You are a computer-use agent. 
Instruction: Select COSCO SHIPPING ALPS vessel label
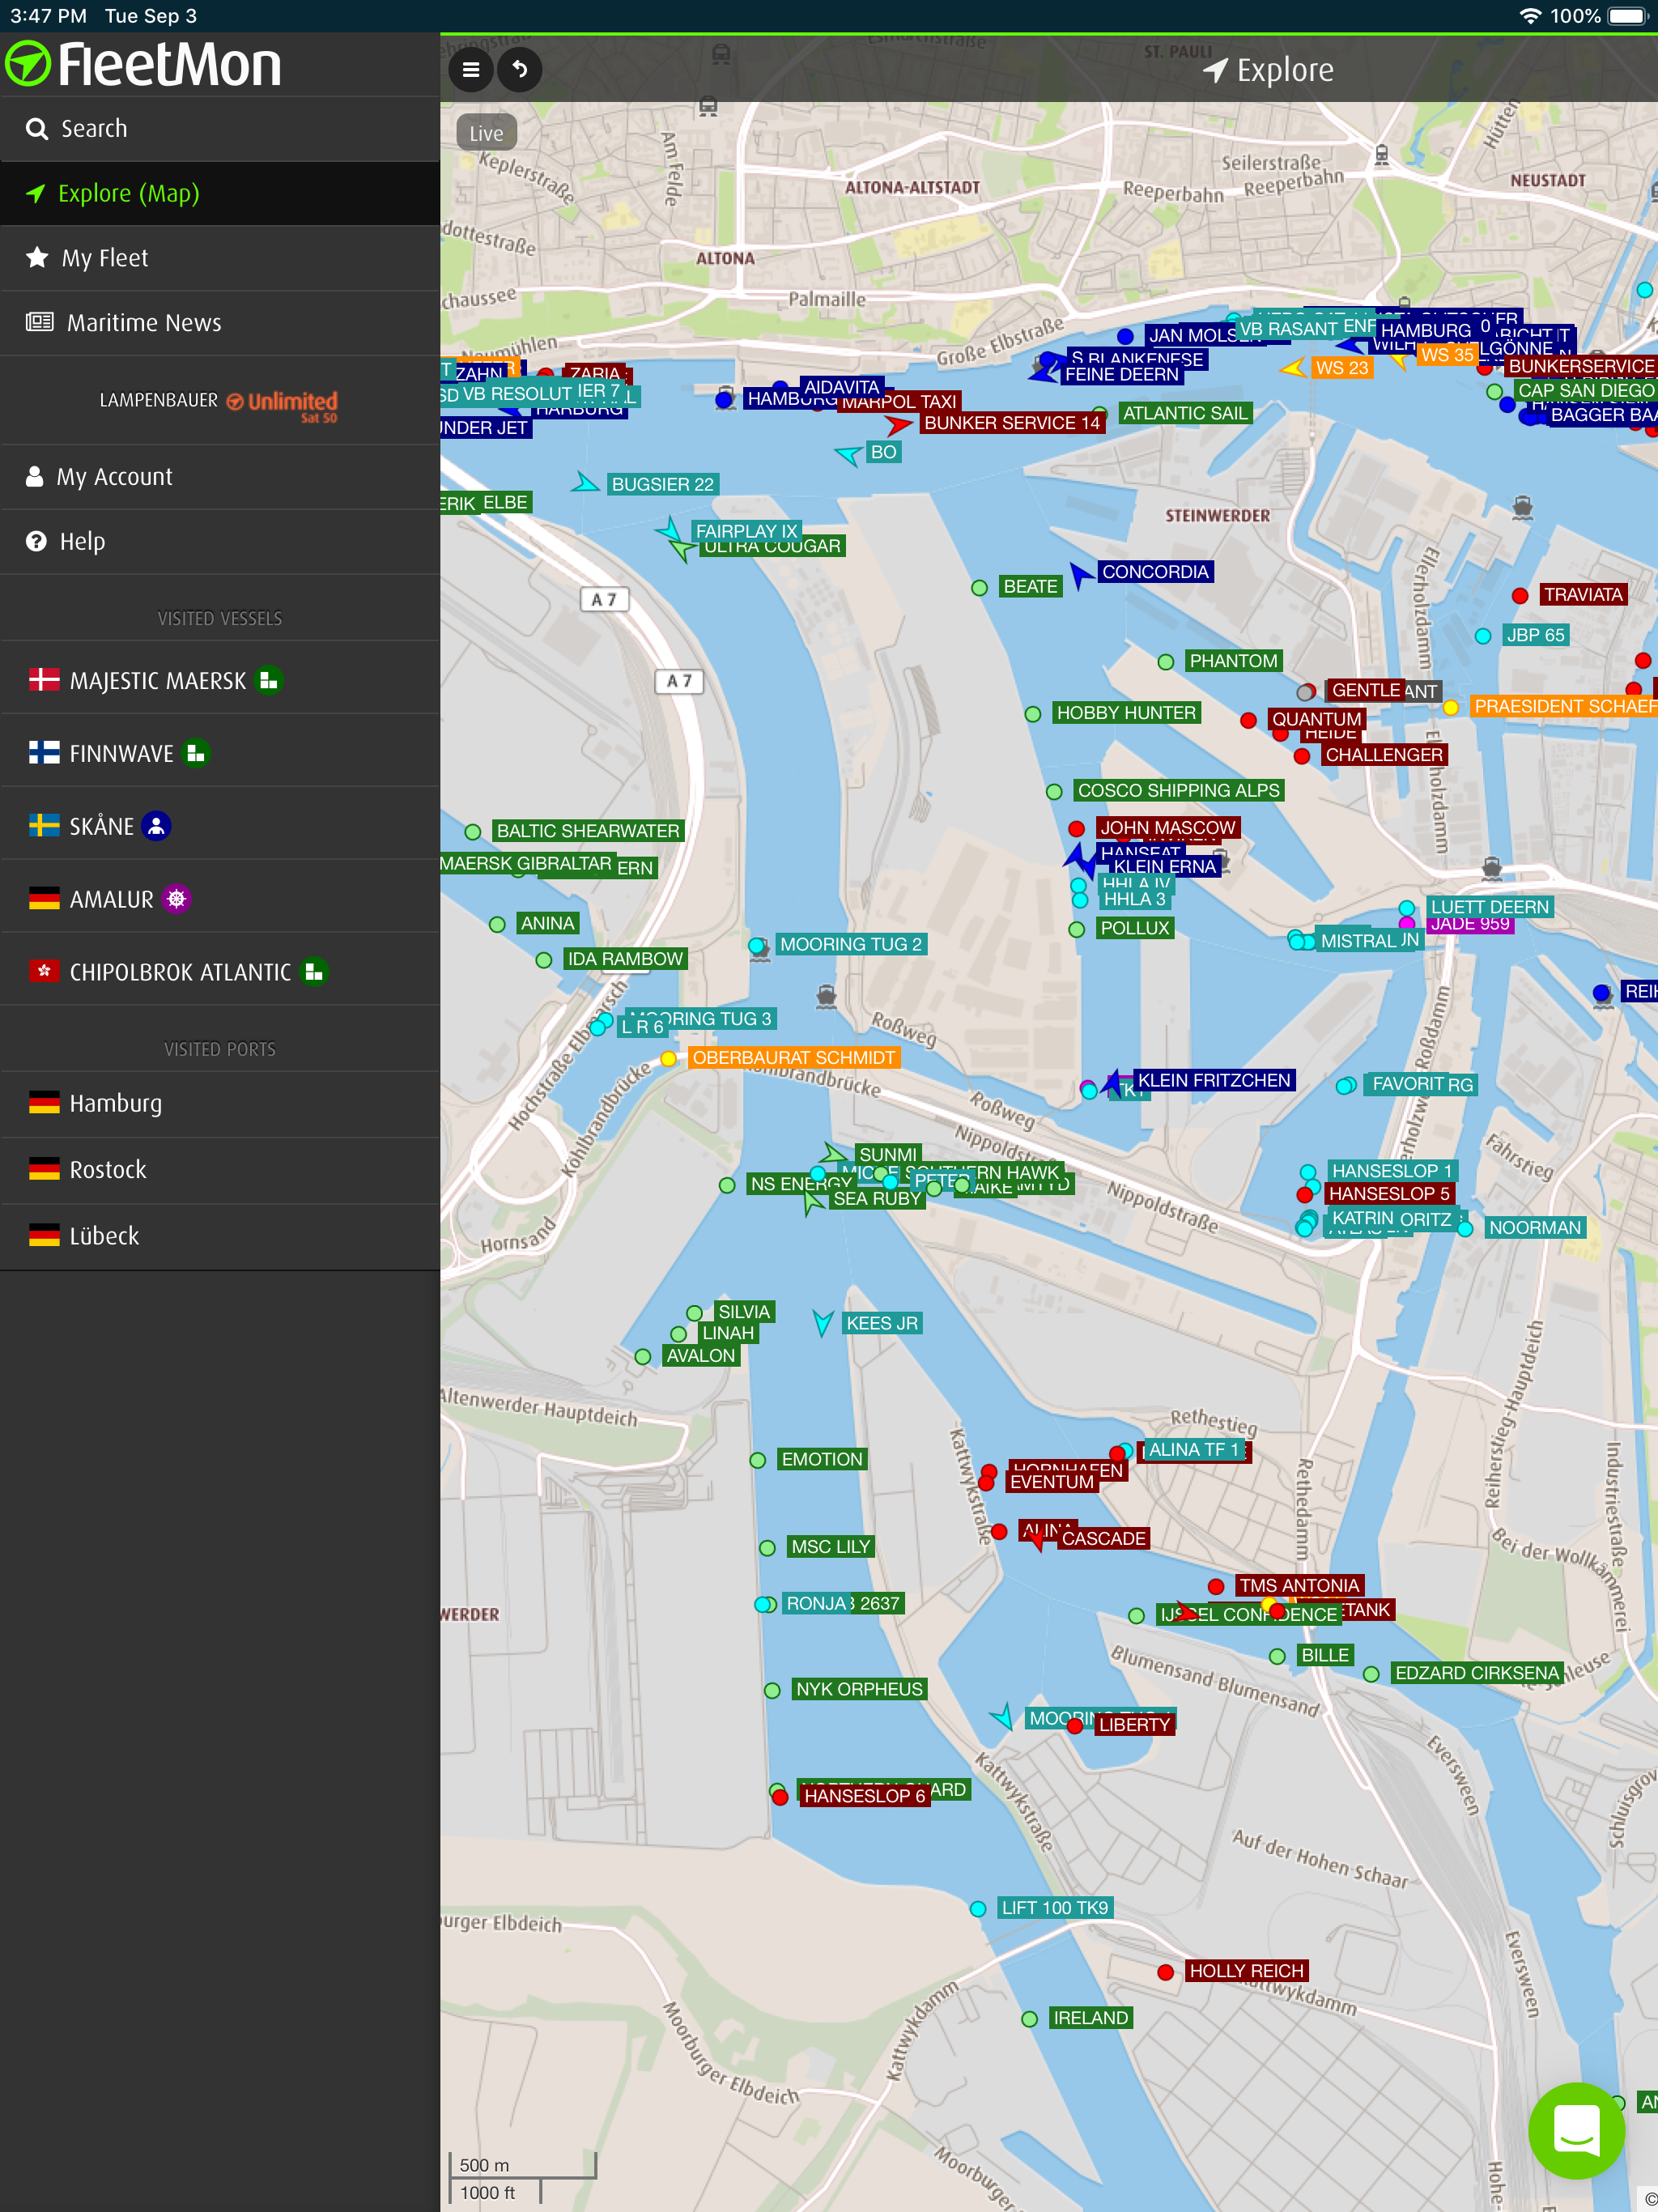(1178, 791)
